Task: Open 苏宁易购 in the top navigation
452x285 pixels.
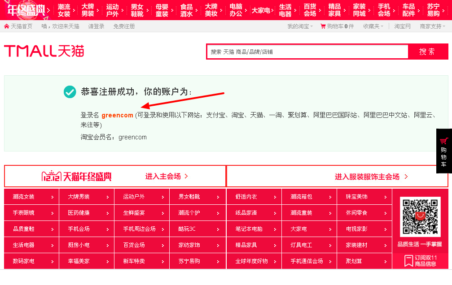Action: 433,10
